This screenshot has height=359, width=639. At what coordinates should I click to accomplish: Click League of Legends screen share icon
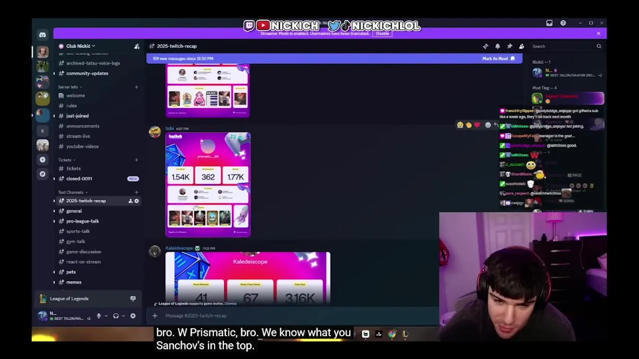pyautogui.click(x=133, y=299)
